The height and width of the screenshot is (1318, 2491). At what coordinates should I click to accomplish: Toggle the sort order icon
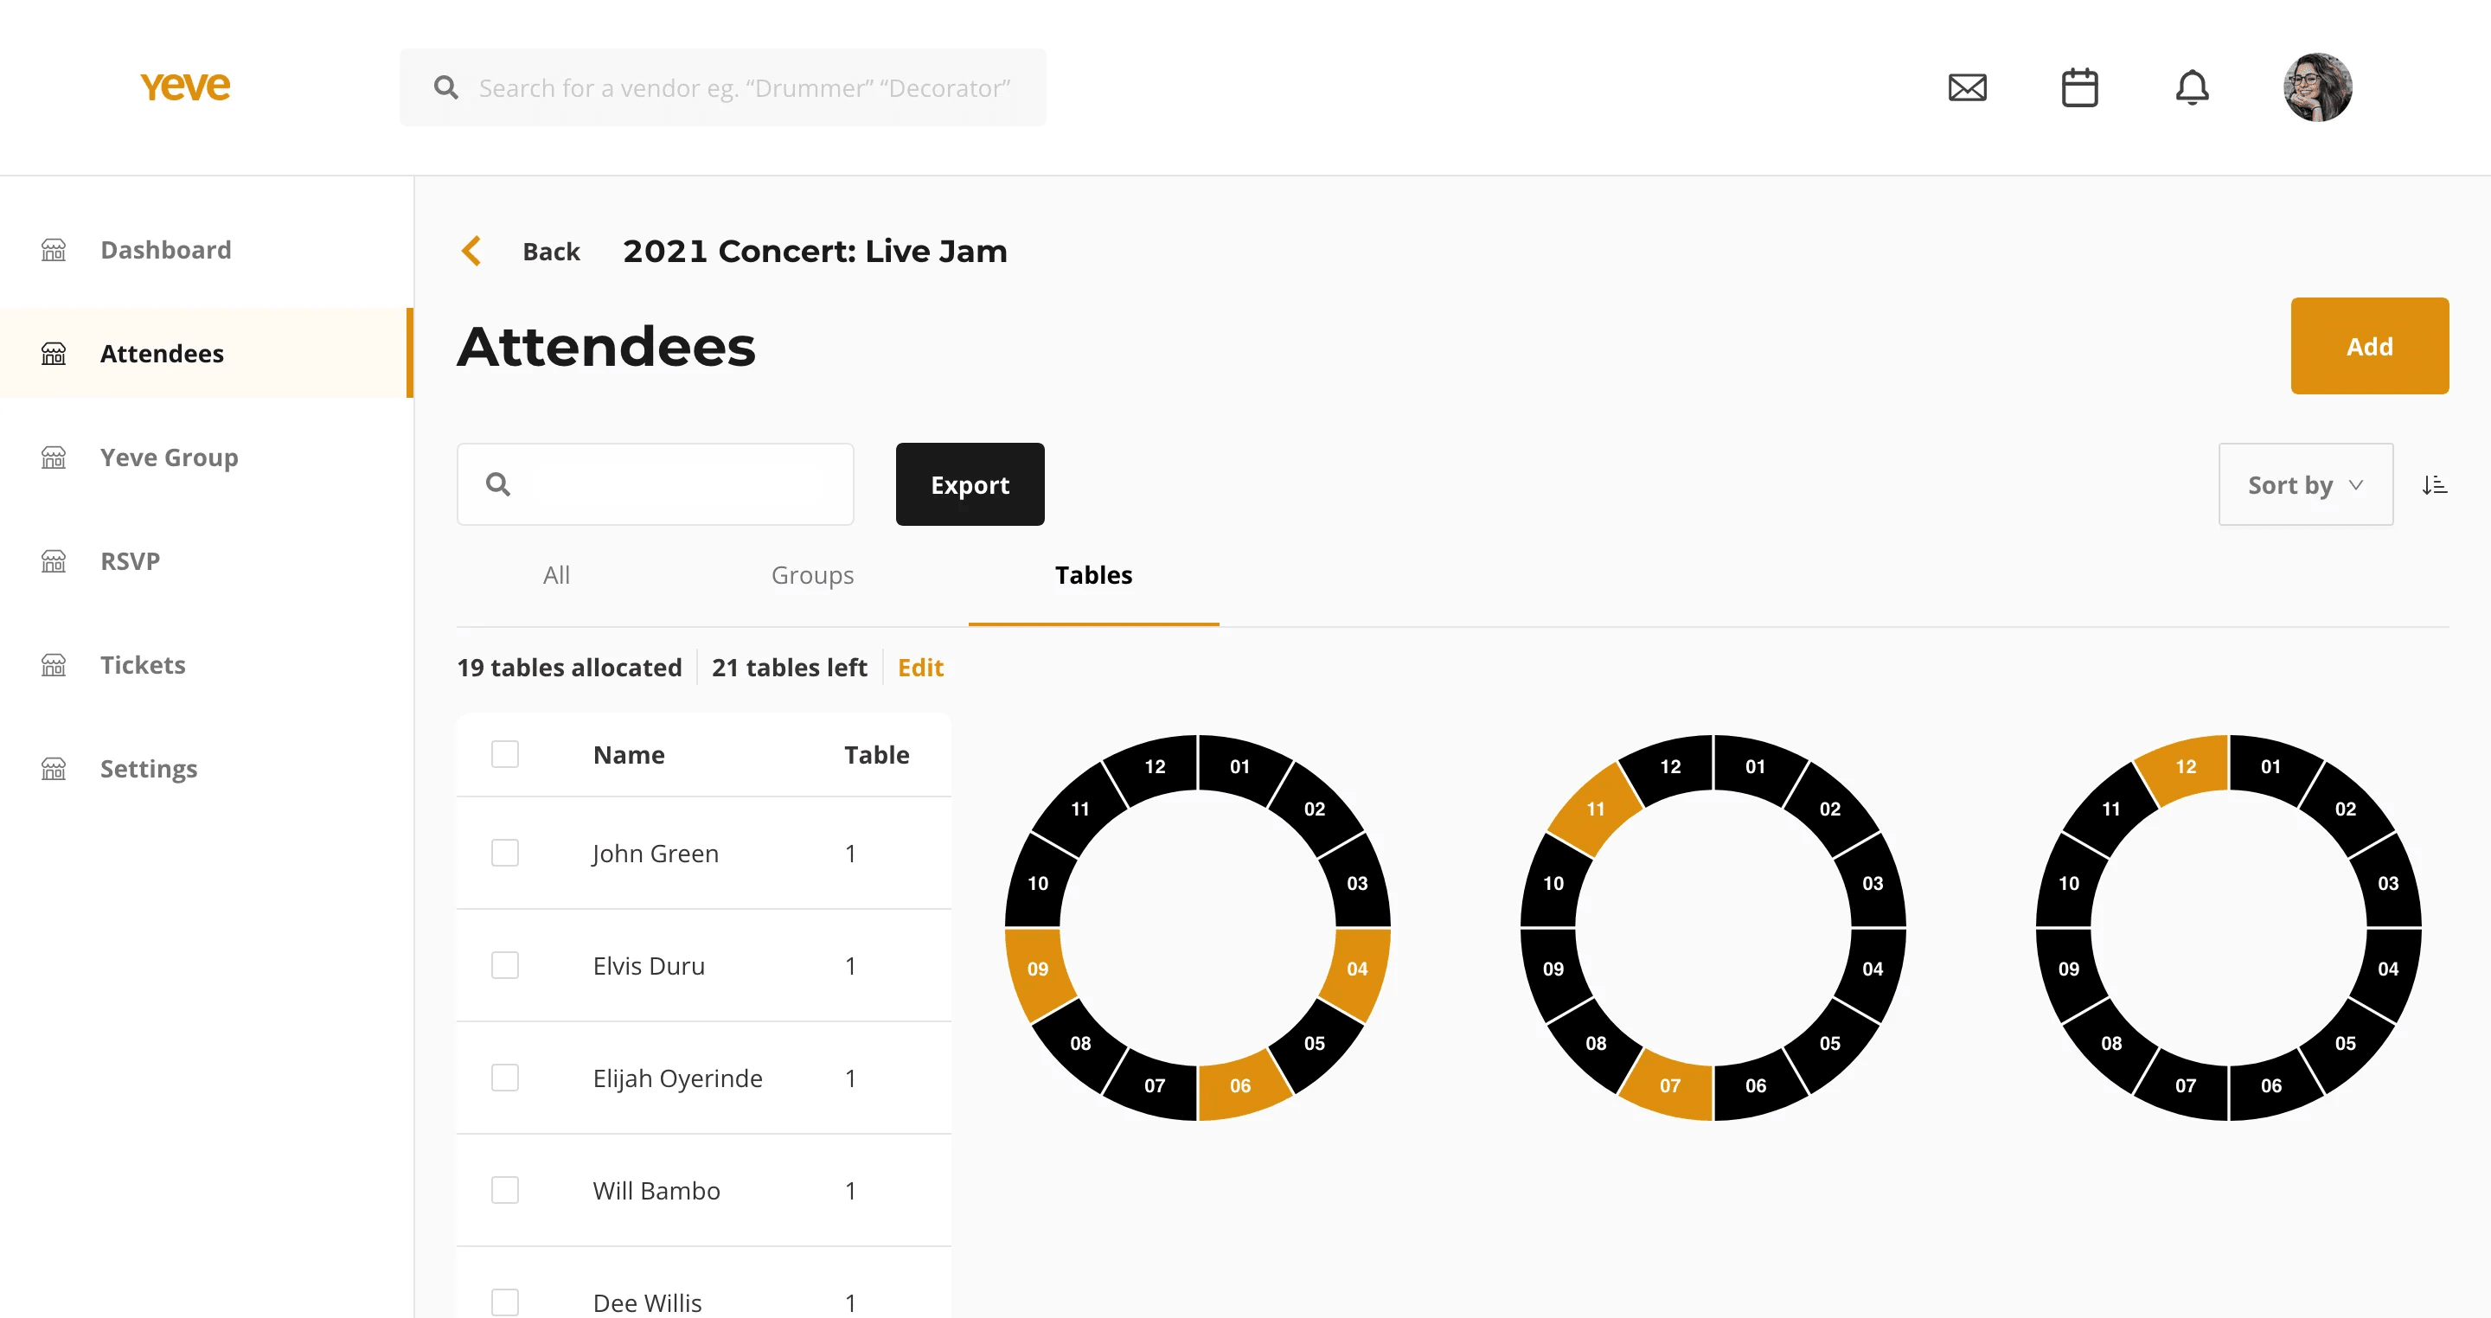click(x=2434, y=485)
